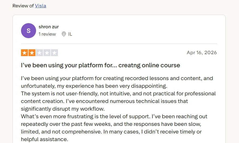The width and height of the screenshot is (239, 143).
Task: Click the Apr 16, 2026 review date
Action: pos(202,53)
